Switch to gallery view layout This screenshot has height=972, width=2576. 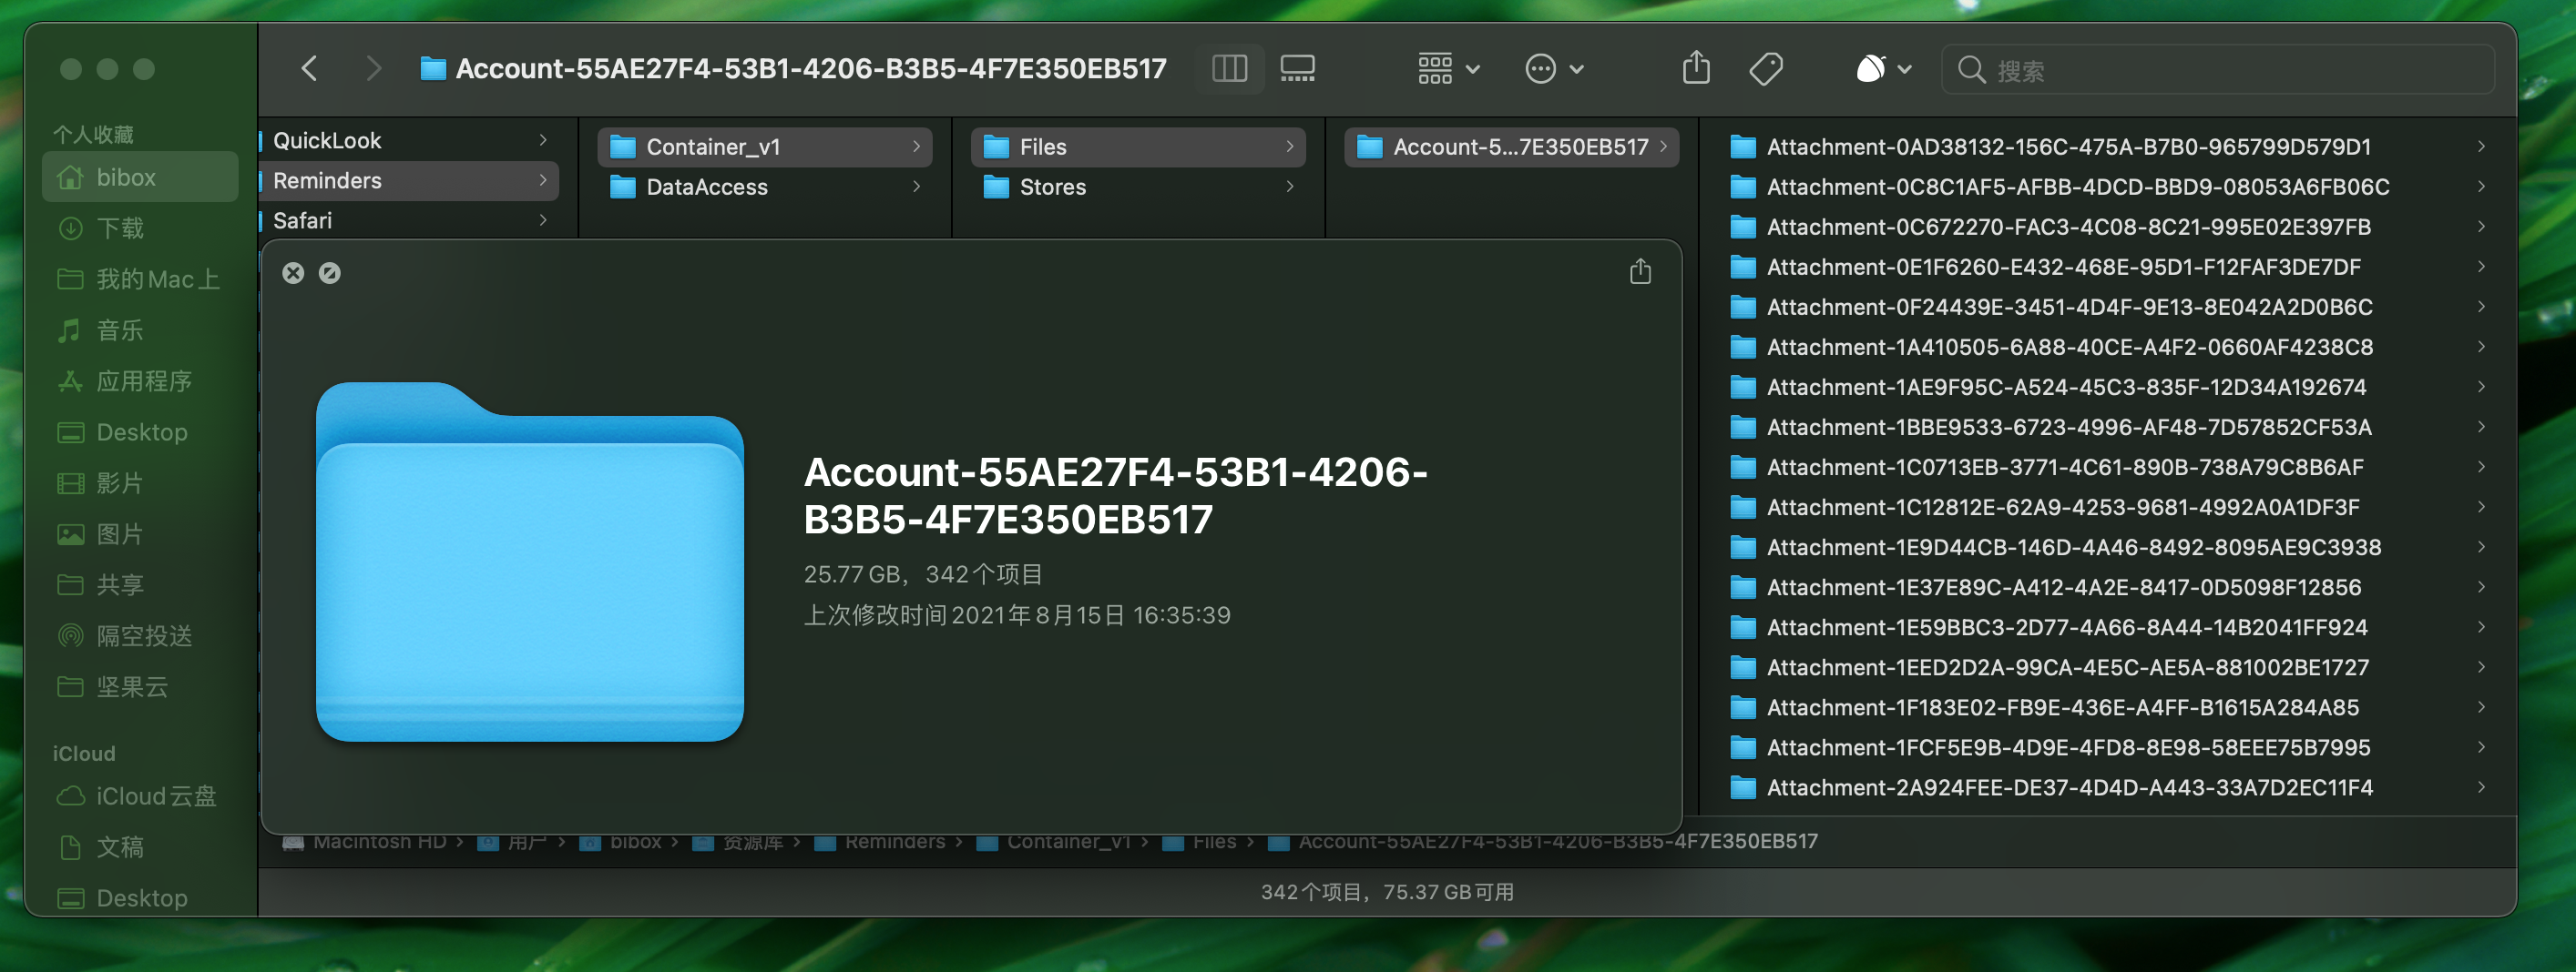click(1297, 69)
